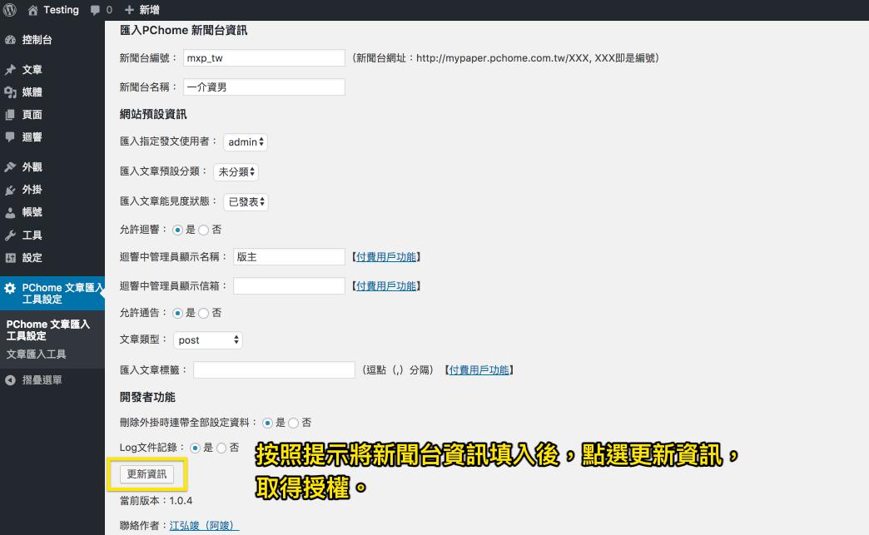869x535 pixels.
Task: Select 是 for 刪除外掛時連帶全部設定資料
Action: pos(267,424)
